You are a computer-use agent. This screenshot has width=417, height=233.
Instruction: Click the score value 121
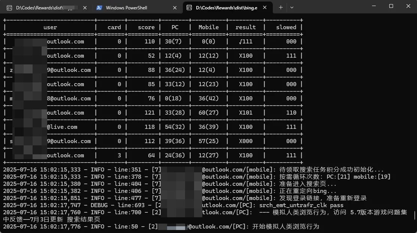(x=149, y=112)
